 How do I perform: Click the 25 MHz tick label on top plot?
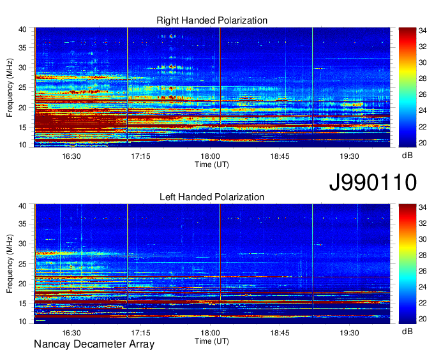pyautogui.click(x=22, y=87)
